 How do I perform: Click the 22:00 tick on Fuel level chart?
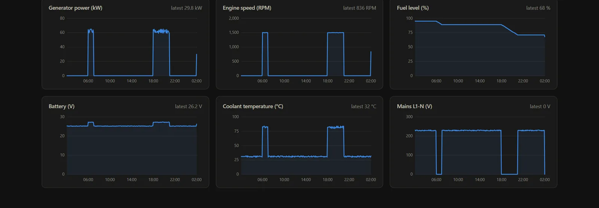tap(523, 81)
